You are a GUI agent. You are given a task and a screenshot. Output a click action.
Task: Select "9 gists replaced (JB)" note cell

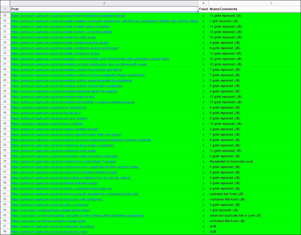[255, 48]
